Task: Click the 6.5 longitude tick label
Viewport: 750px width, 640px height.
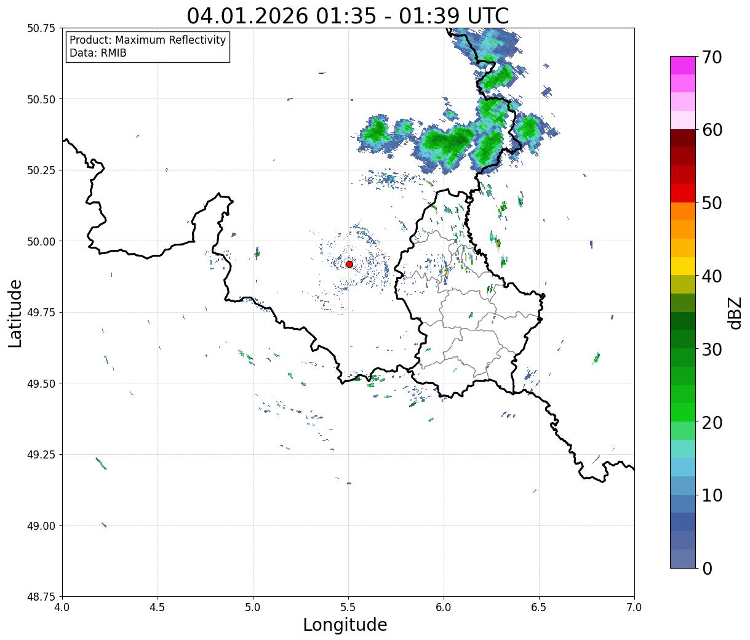Action: pos(539,607)
